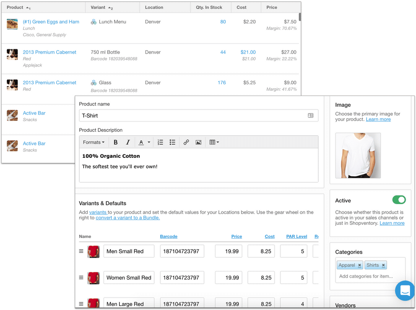The height and width of the screenshot is (310, 416).
Task: Grab the drag handle for Men Large Red
Action: (x=81, y=304)
